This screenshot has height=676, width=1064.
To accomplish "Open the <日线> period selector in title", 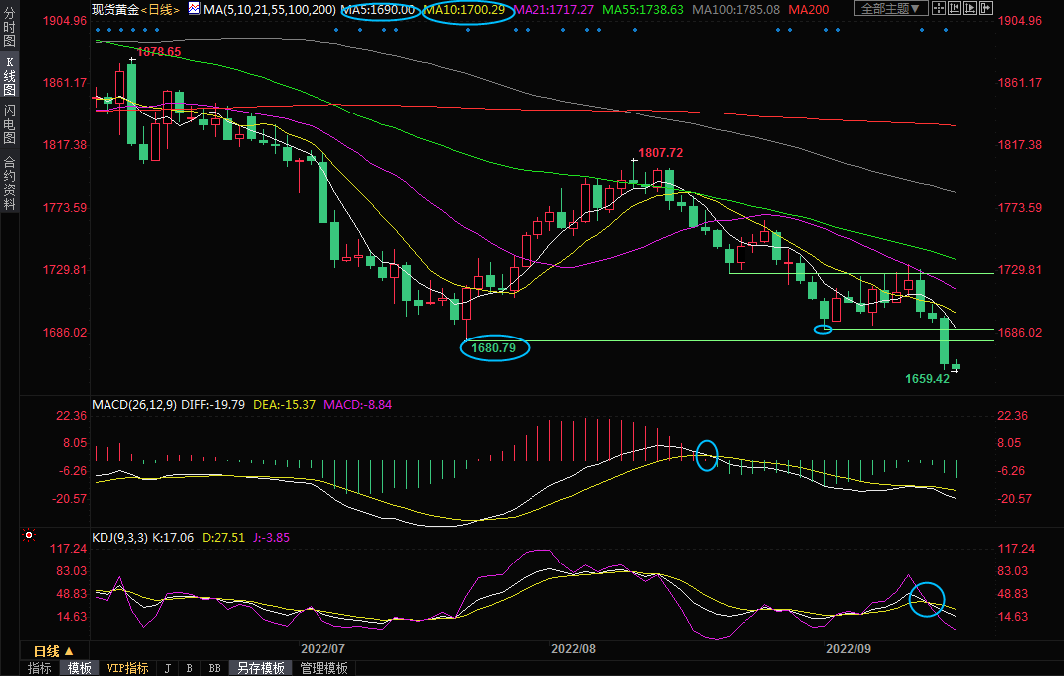I will pos(159,10).
